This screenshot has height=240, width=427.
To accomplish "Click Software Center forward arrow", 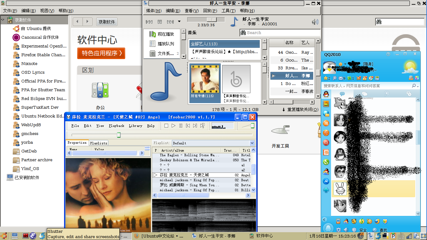I will tap(88, 22).
